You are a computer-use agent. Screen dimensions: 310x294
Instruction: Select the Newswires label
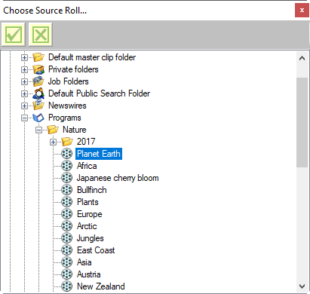click(x=67, y=106)
